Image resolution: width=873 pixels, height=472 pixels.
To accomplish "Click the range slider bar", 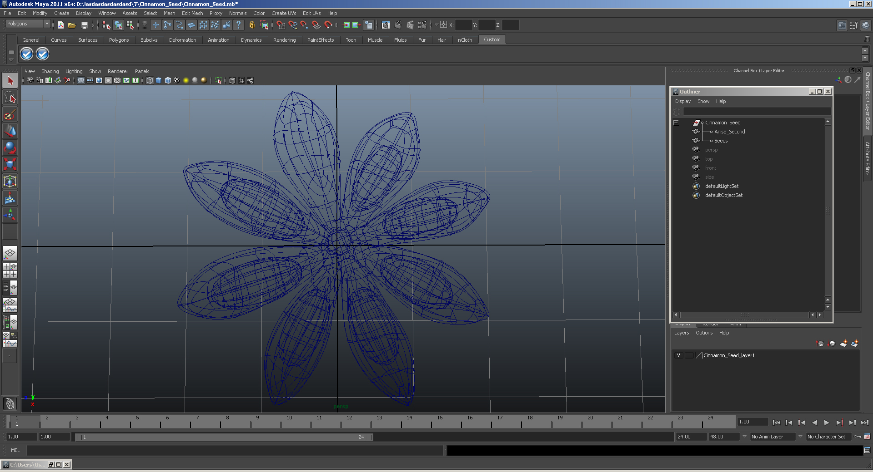I will [x=224, y=437].
